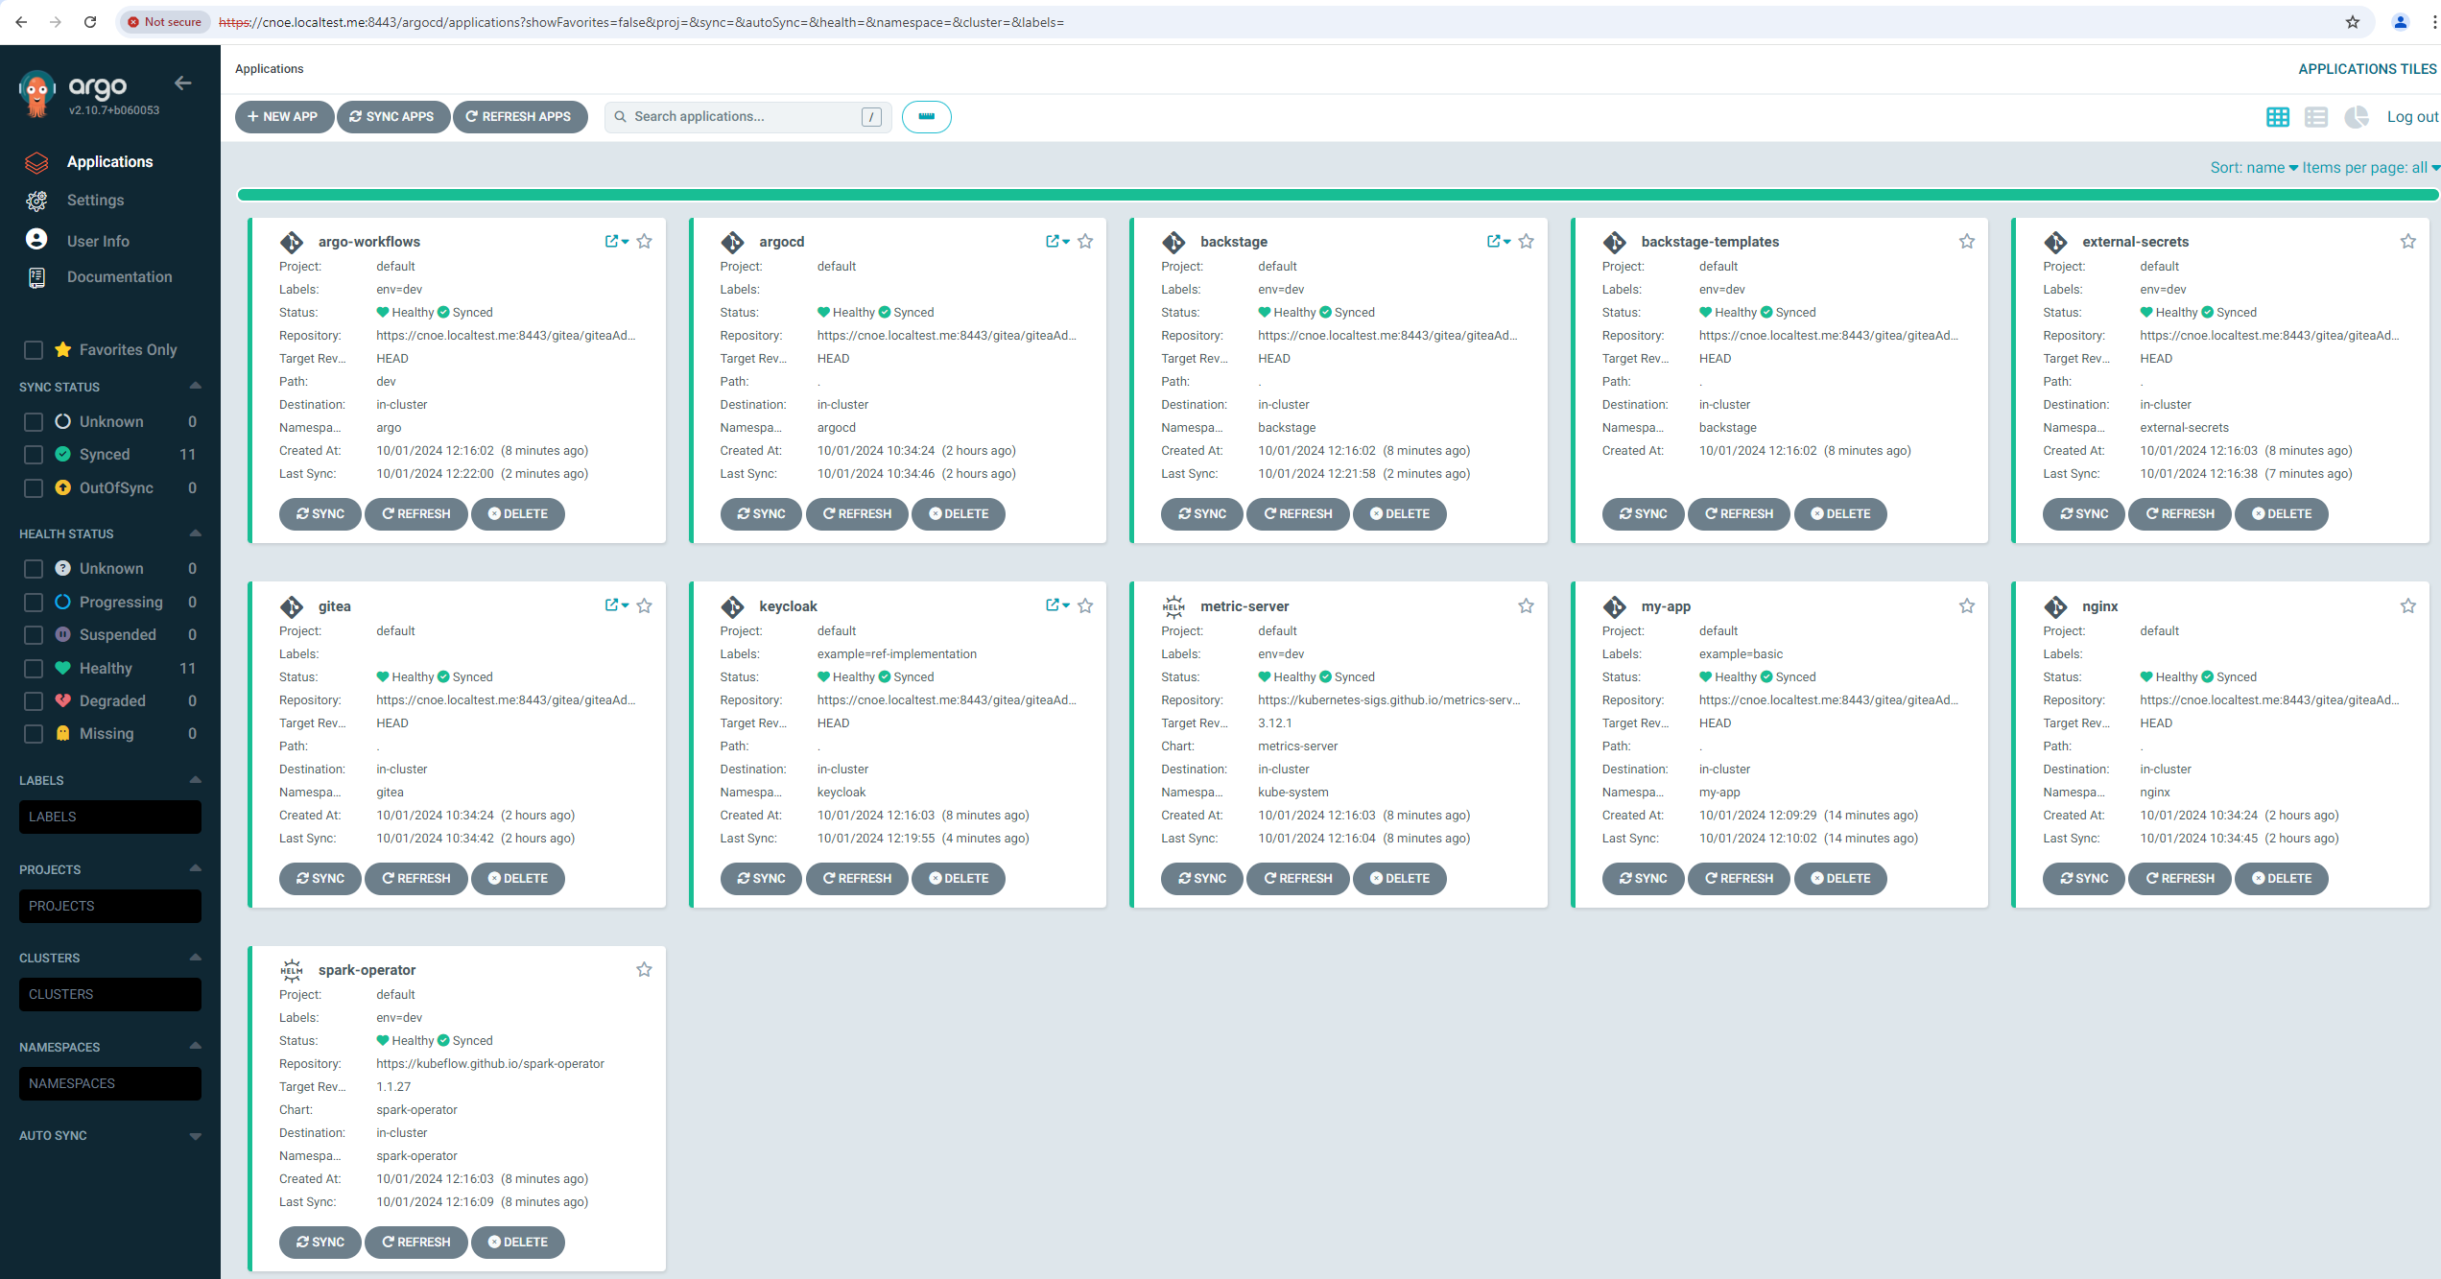Bookmark this page with browser star
The image size is (2441, 1279).
[2352, 22]
